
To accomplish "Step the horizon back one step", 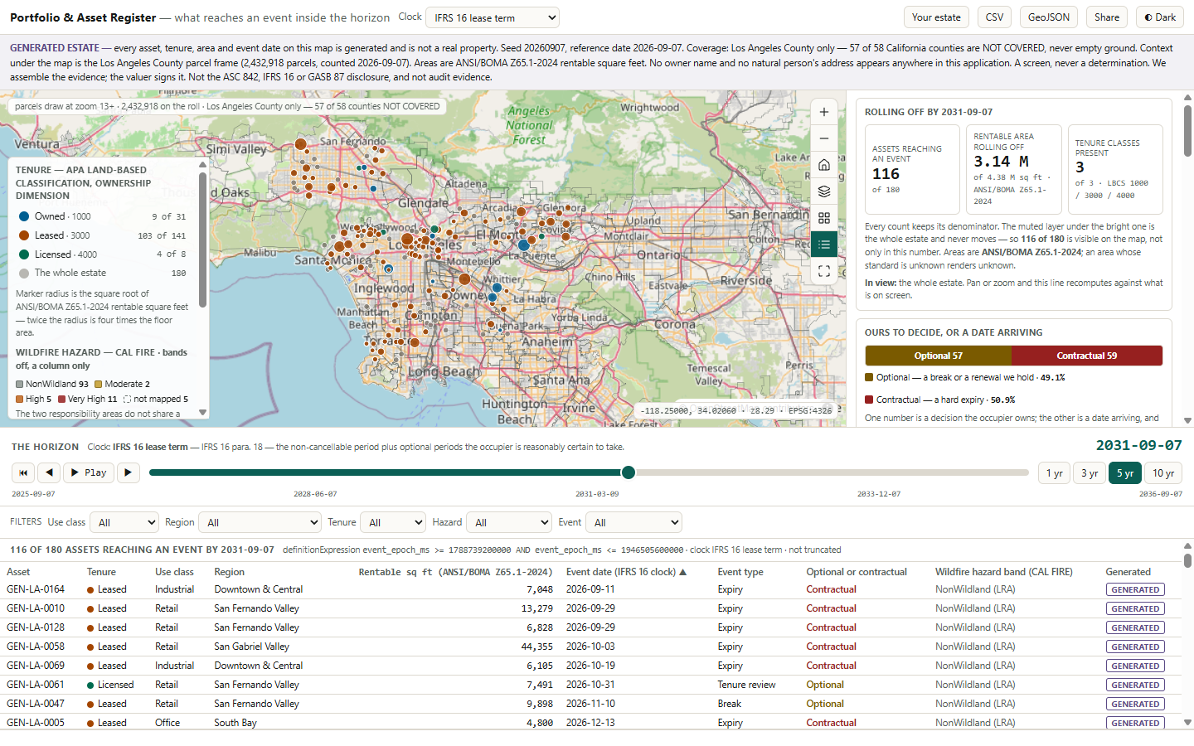I will [x=50, y=472].
